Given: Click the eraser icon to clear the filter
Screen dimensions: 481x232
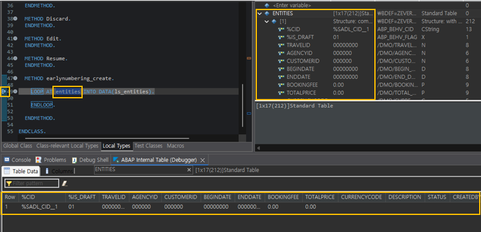Looking at the screenshot, I should click(64, 183).
